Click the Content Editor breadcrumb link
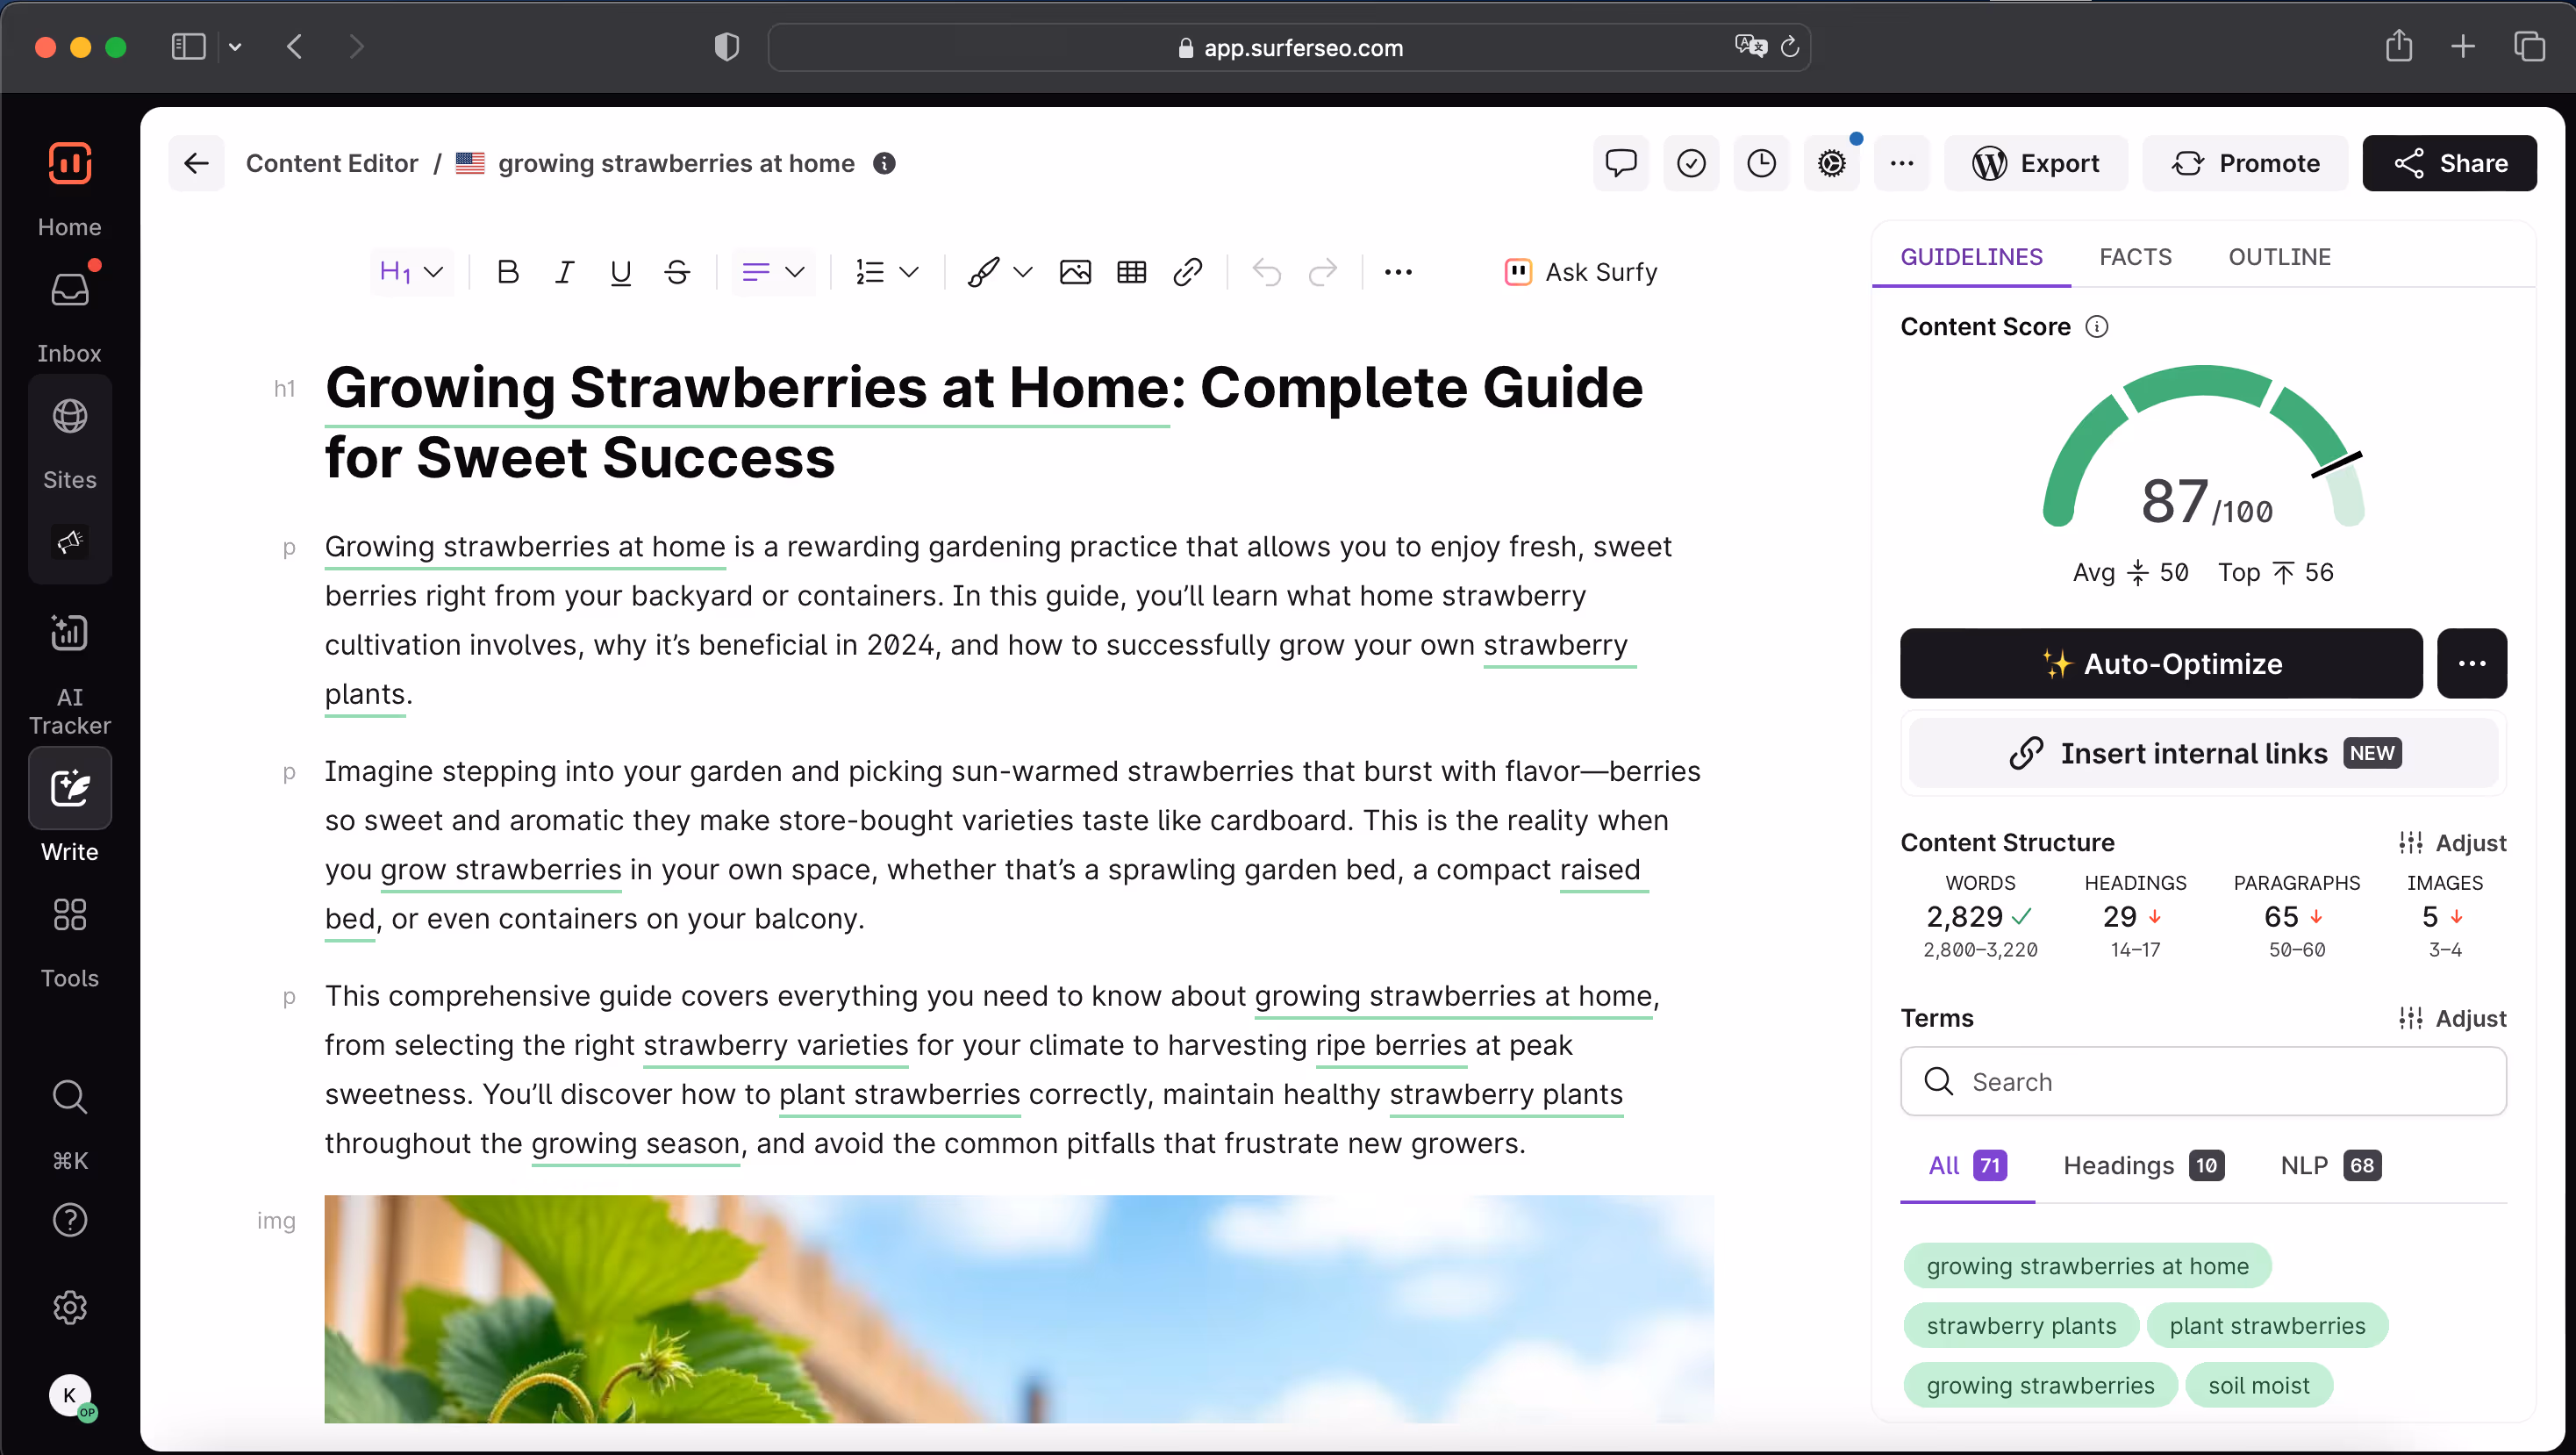 tap(332, 163)
